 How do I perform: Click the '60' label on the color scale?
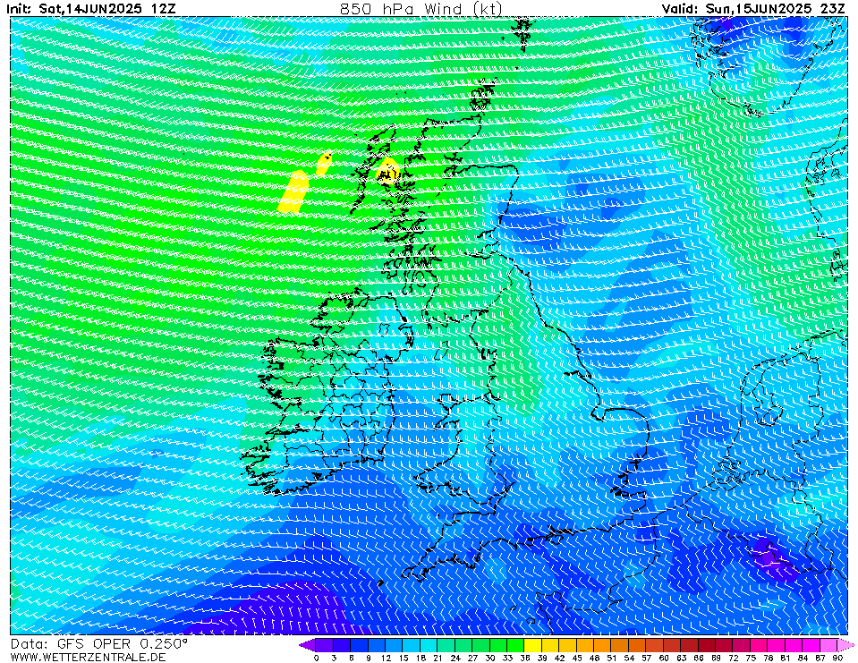664,658
